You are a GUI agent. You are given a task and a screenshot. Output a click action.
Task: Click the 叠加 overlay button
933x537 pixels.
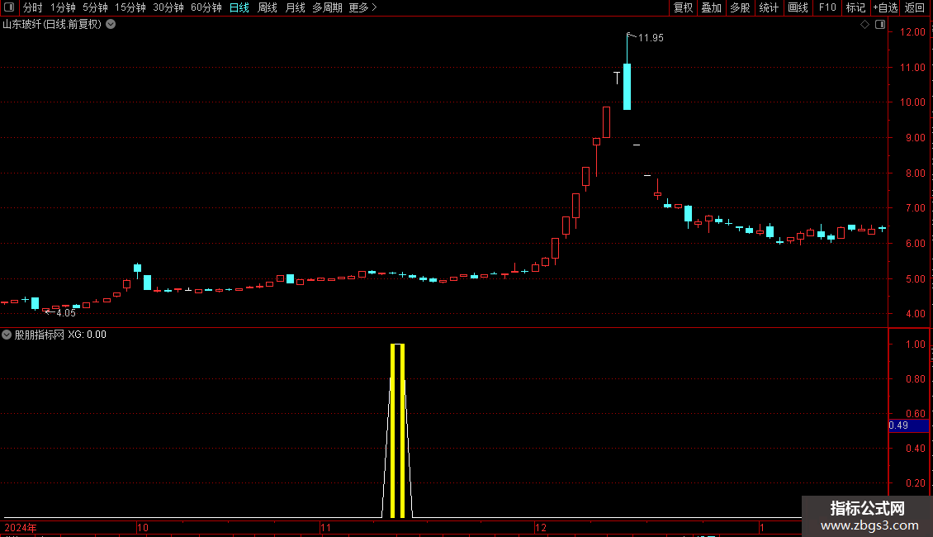click(711, 7)
